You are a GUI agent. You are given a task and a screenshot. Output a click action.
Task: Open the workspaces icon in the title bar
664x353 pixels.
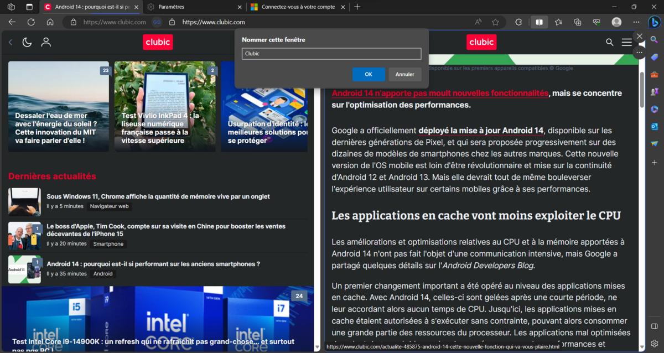point(11,7)
